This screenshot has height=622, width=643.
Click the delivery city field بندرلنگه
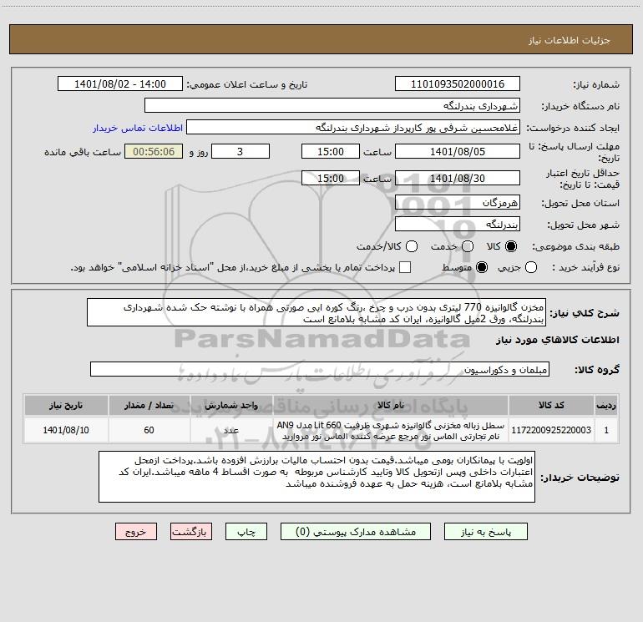click(458, 224)
